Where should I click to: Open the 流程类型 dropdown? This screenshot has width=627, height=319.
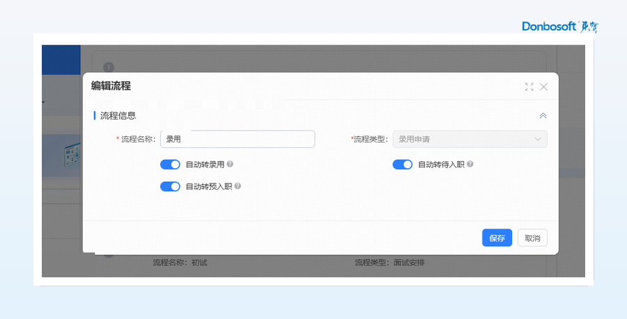[x=470, y=139]
